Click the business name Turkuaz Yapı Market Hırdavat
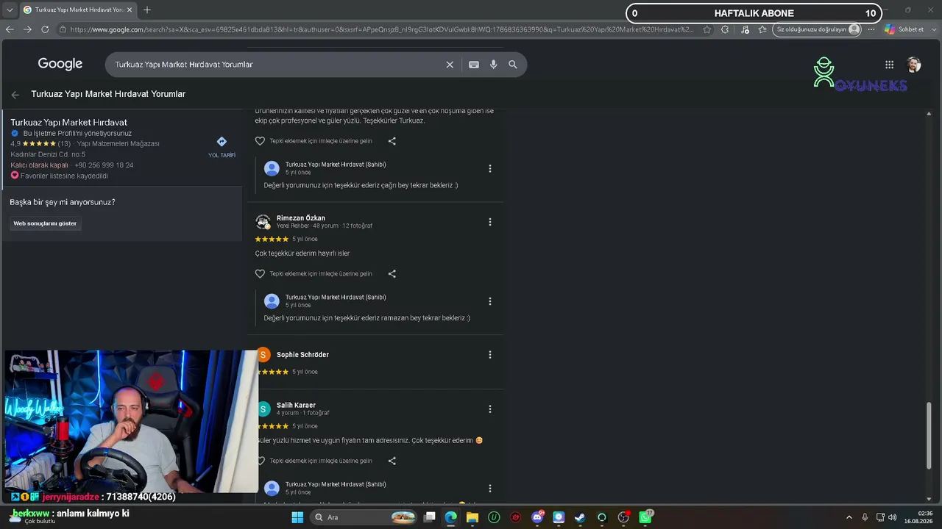 tap(68, 123)
